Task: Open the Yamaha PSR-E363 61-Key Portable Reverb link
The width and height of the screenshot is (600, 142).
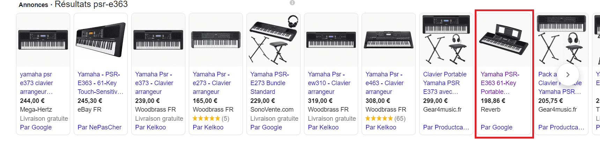Action: 499,83
